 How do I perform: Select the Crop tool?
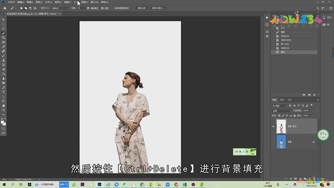click(3, 38)
